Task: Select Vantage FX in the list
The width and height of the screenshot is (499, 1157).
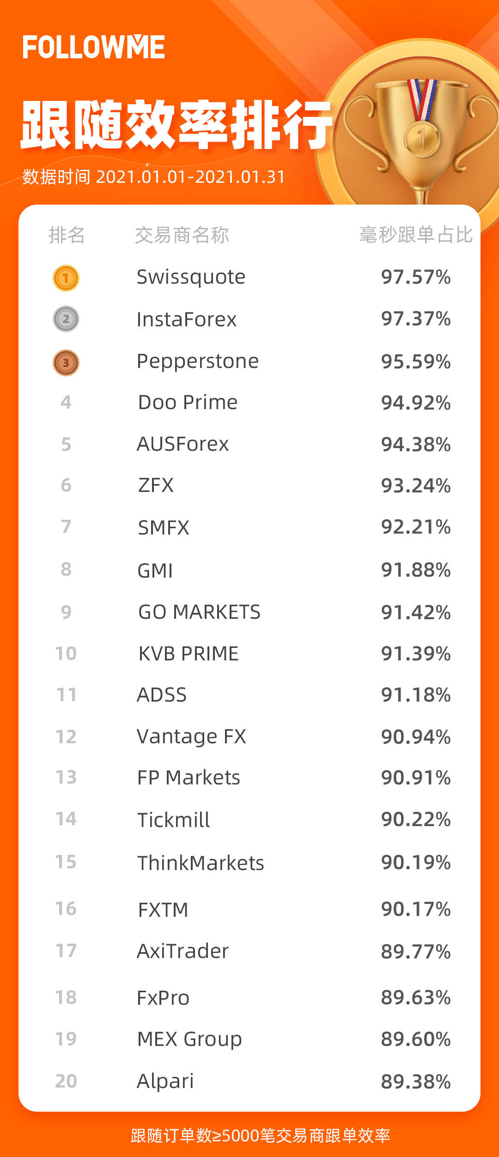Action: coord(191,736)
